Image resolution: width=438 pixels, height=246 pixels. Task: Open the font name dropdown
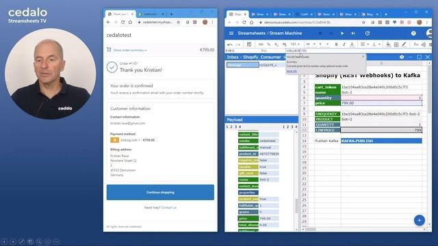310,44
